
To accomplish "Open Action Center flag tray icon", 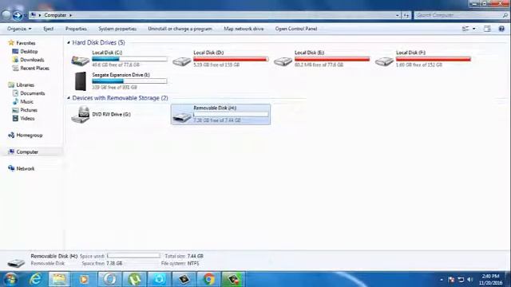I will tap(451, 280).
